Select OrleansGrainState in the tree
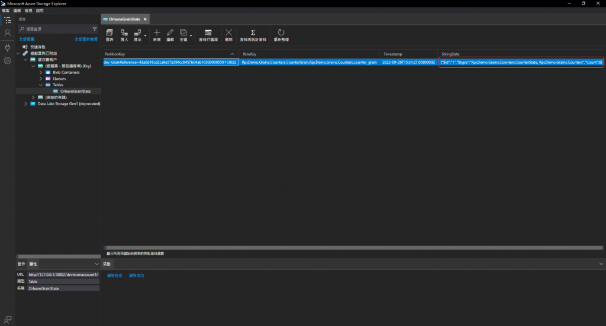 (75, 92)
